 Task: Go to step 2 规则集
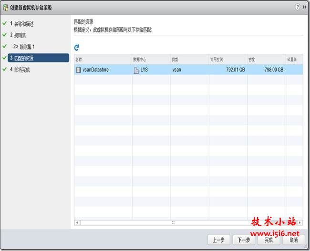[x=18, y=35]
